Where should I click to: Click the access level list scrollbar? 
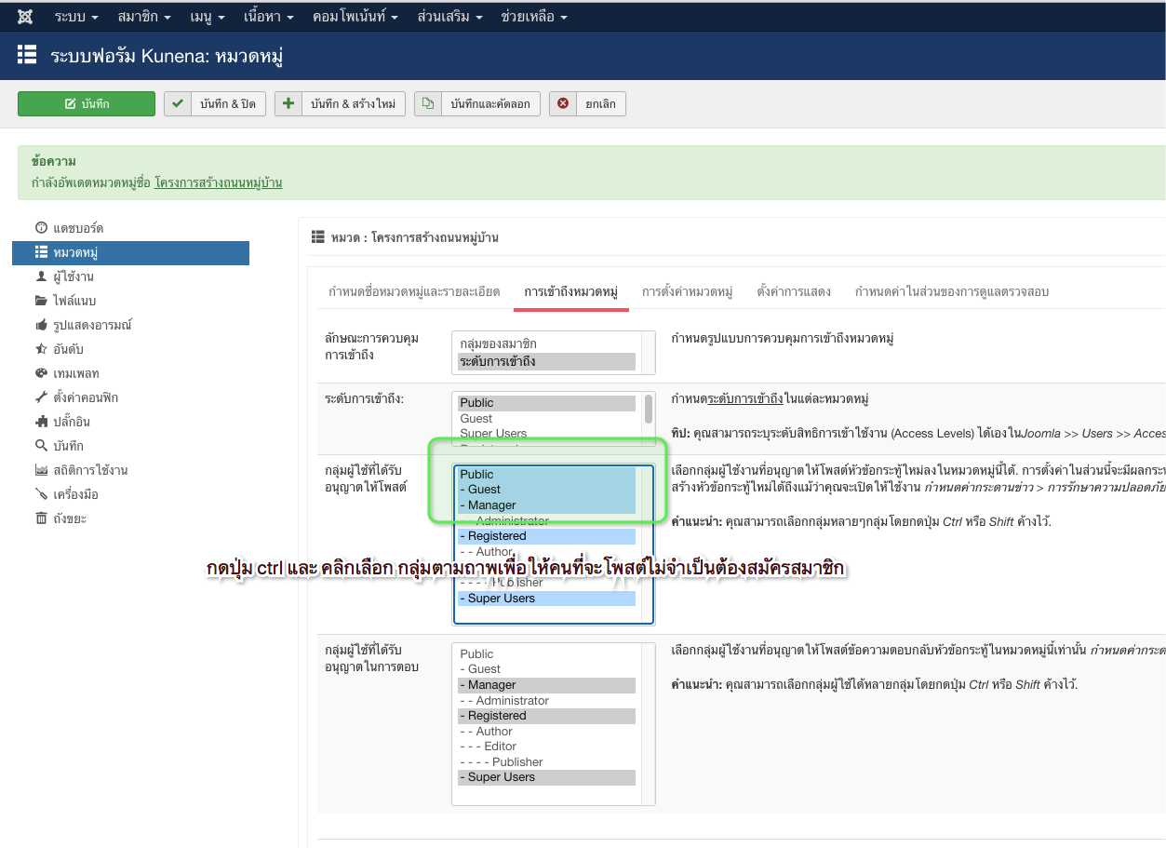coord(648,410)
